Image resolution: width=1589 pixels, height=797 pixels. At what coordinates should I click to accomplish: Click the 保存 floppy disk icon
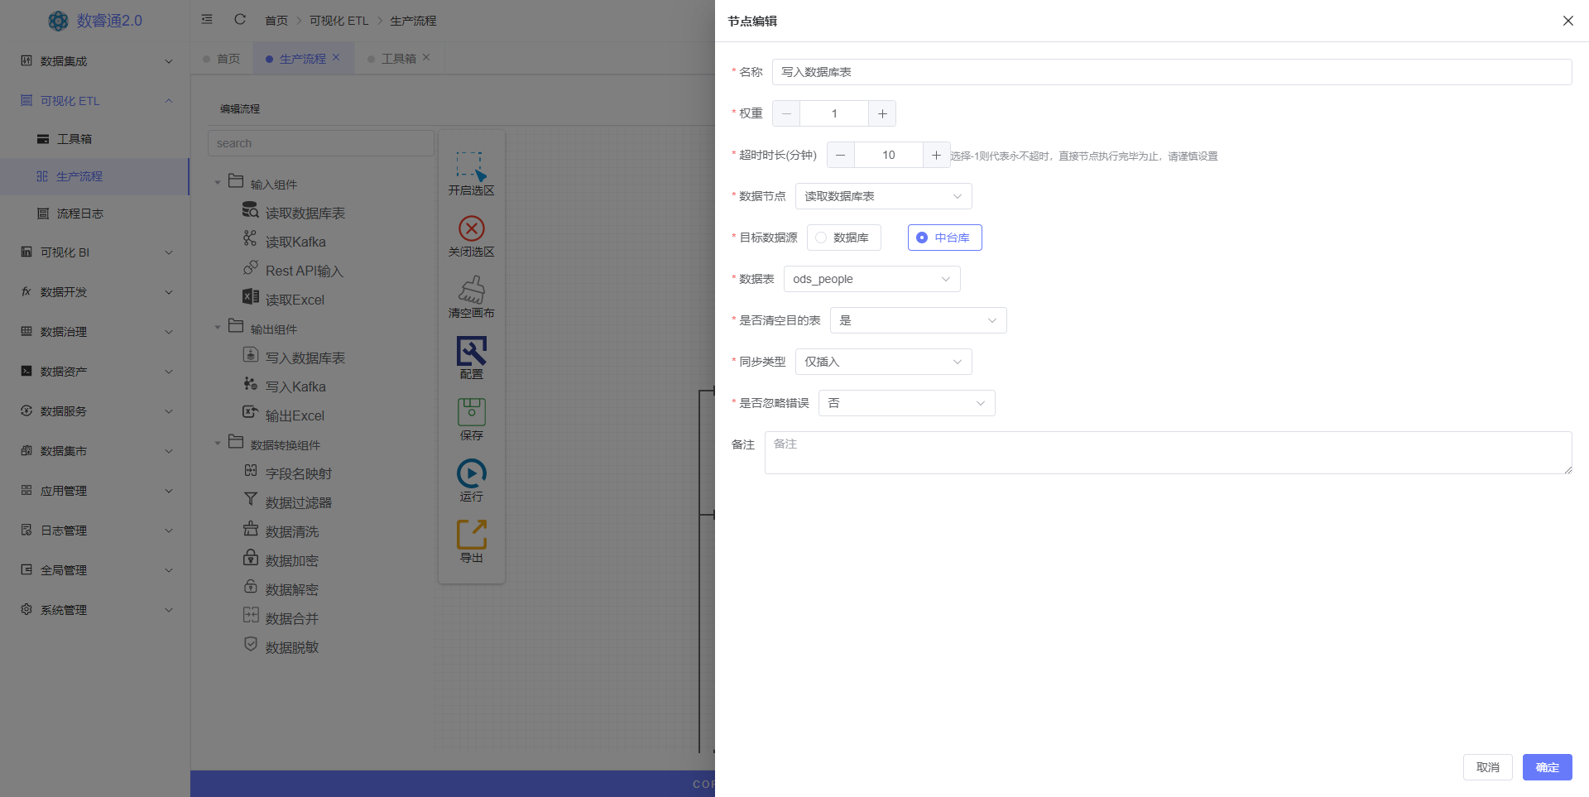tap(471, 412)
